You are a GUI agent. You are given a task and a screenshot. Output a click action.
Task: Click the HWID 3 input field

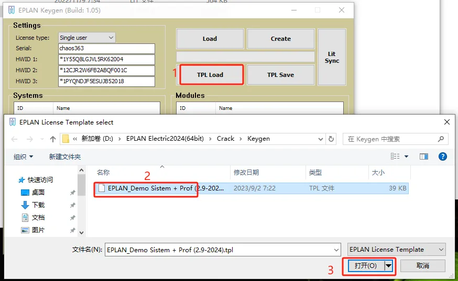coord(106,82)
